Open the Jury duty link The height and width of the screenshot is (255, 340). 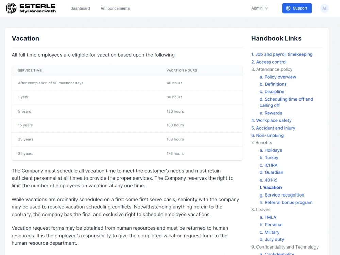(272, 239)
